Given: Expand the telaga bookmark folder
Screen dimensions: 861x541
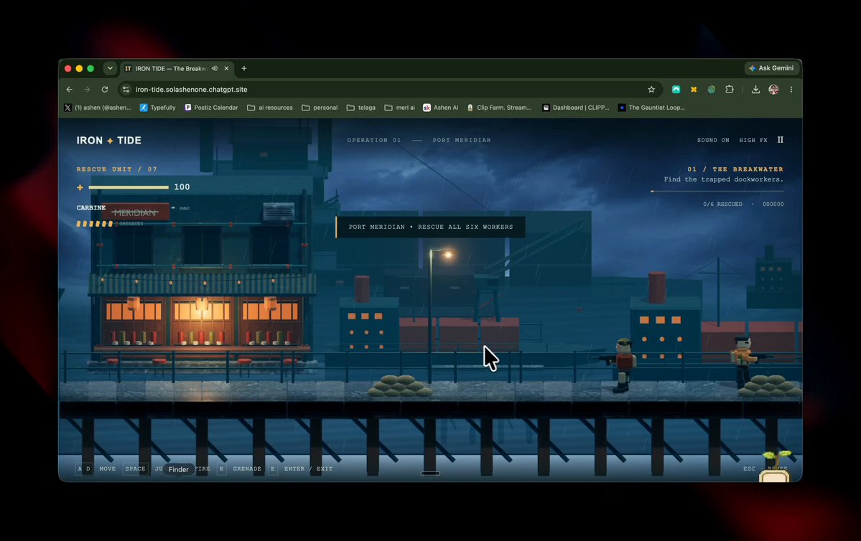Looking at the screenshot, I should pos(360,108).
